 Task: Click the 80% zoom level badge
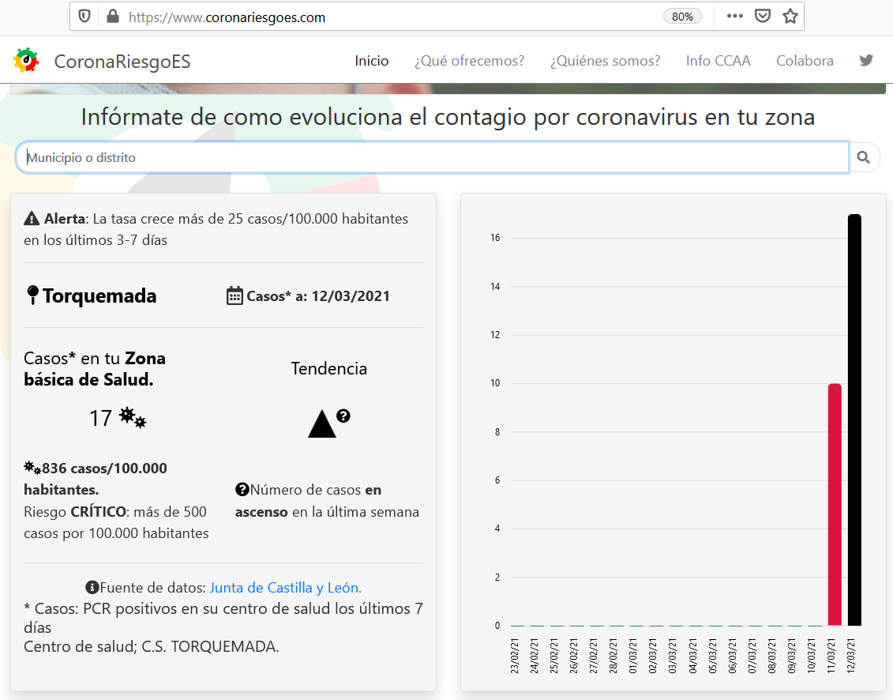tap(682, 17)
